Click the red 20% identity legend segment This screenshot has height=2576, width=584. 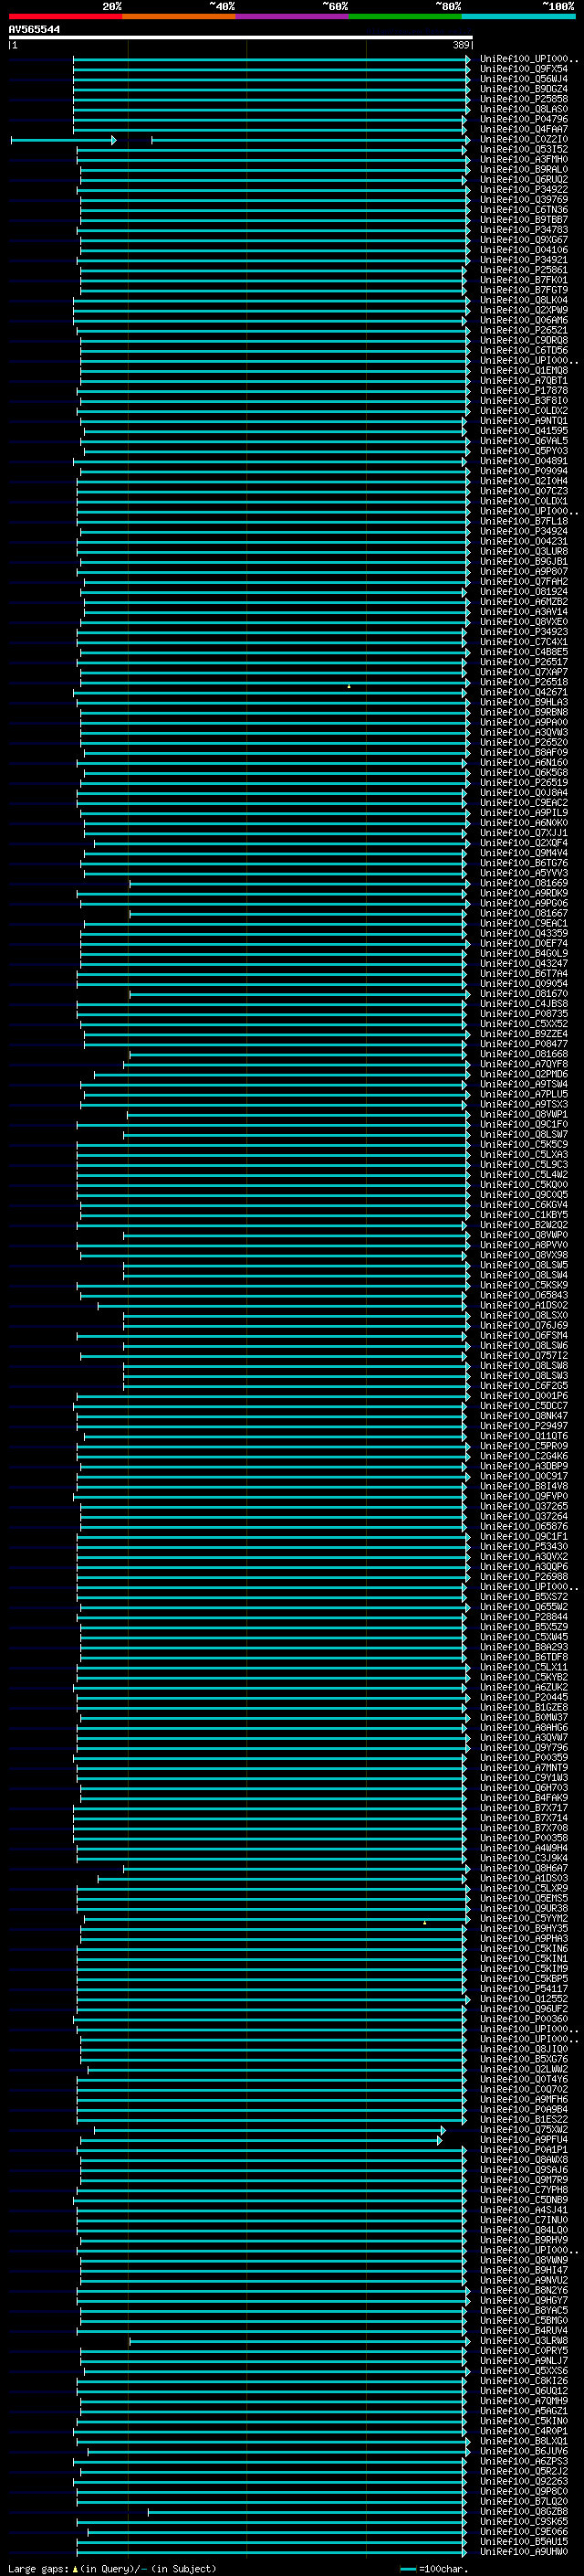click(x=65, y=16)
